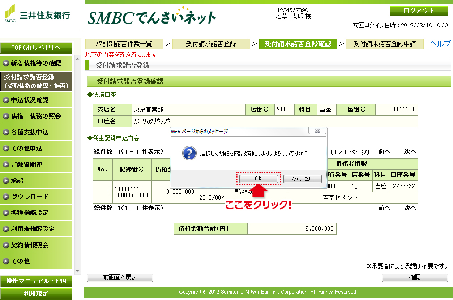Open 債権・債務の照会 menu item
This screenshot has width=453, height=300.
pyautogui.click(x=36, y=116)
